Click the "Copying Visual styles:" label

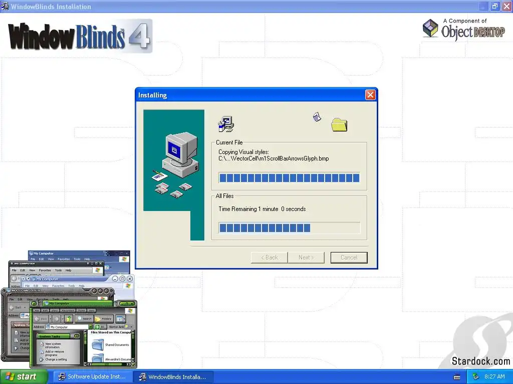[x=244, y=152]
